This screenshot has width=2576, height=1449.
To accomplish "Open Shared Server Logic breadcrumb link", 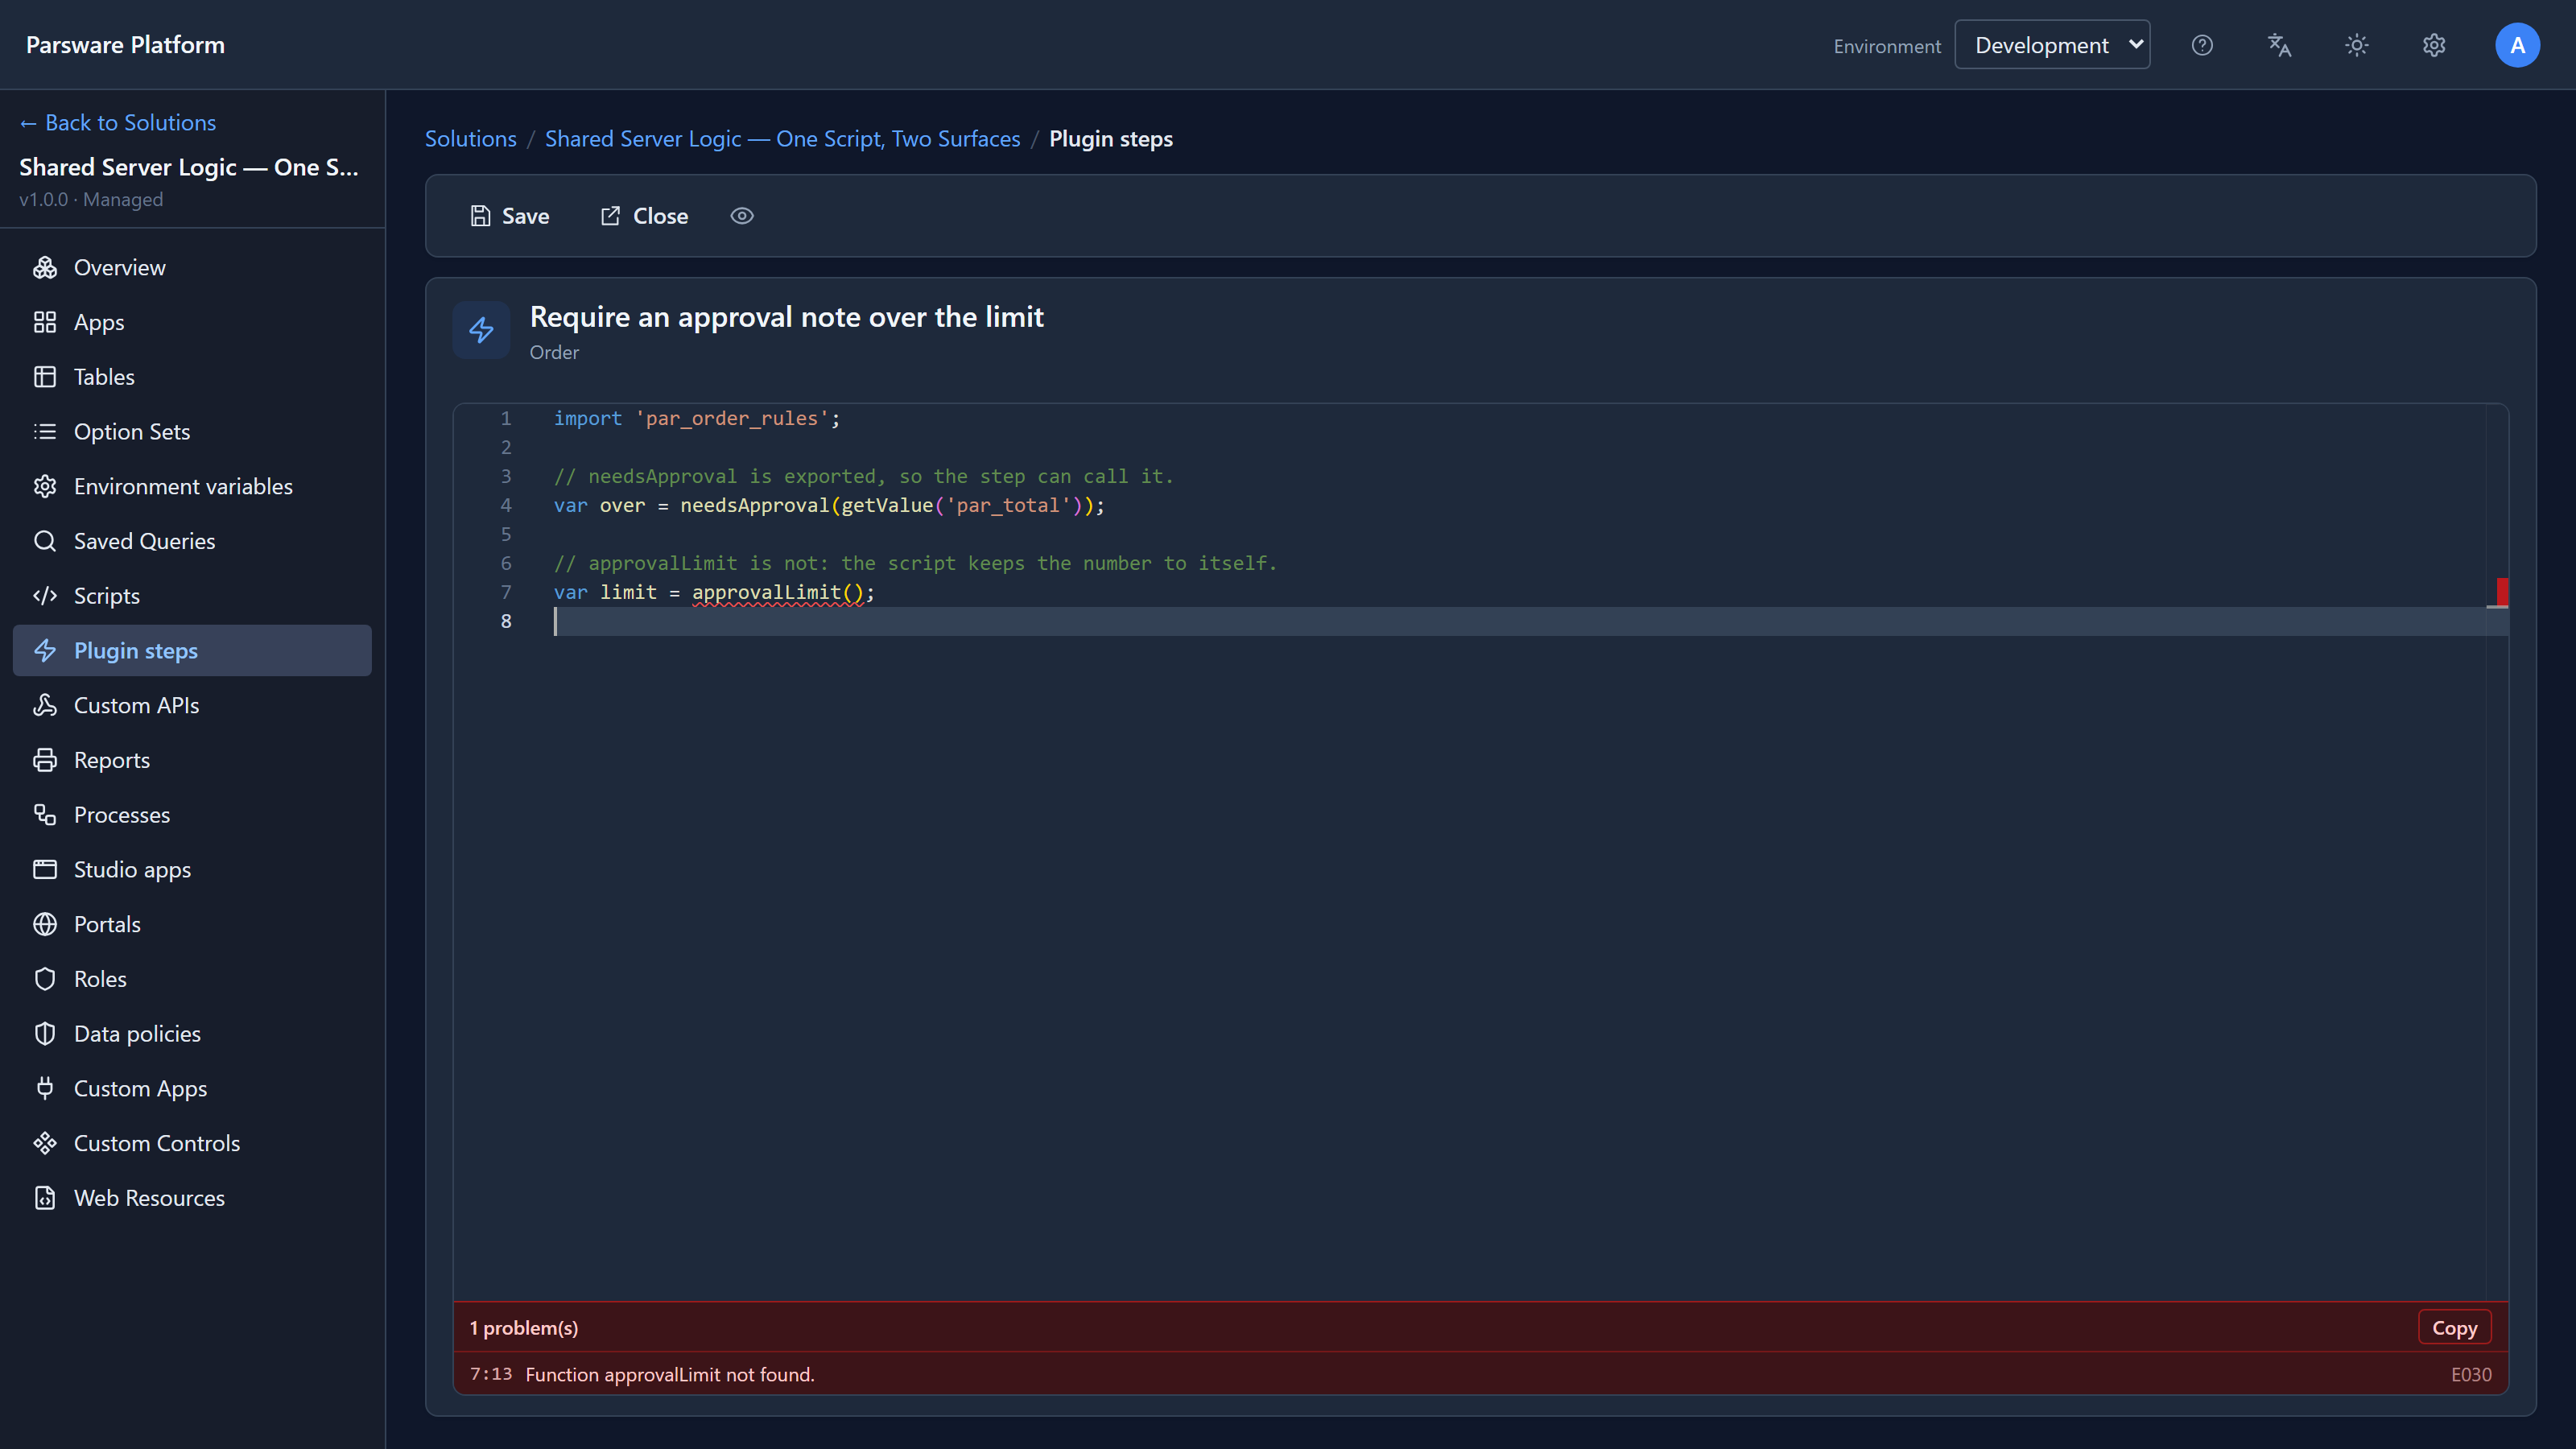I will point(782,138).
